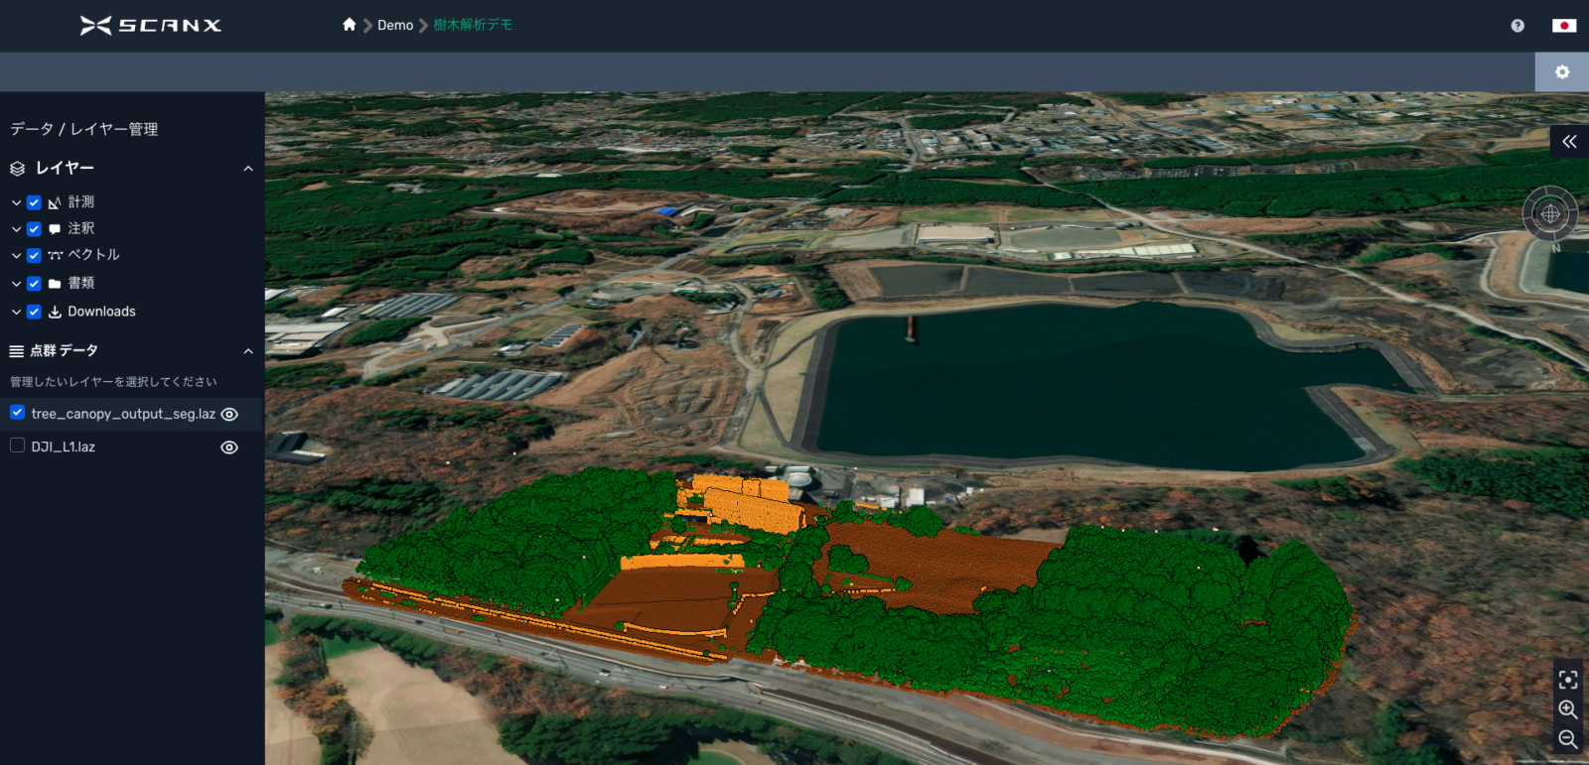Hide tree_canopy_output_seg.laz with eye icon
The image size is (1589, 765).
pos(229,415)
